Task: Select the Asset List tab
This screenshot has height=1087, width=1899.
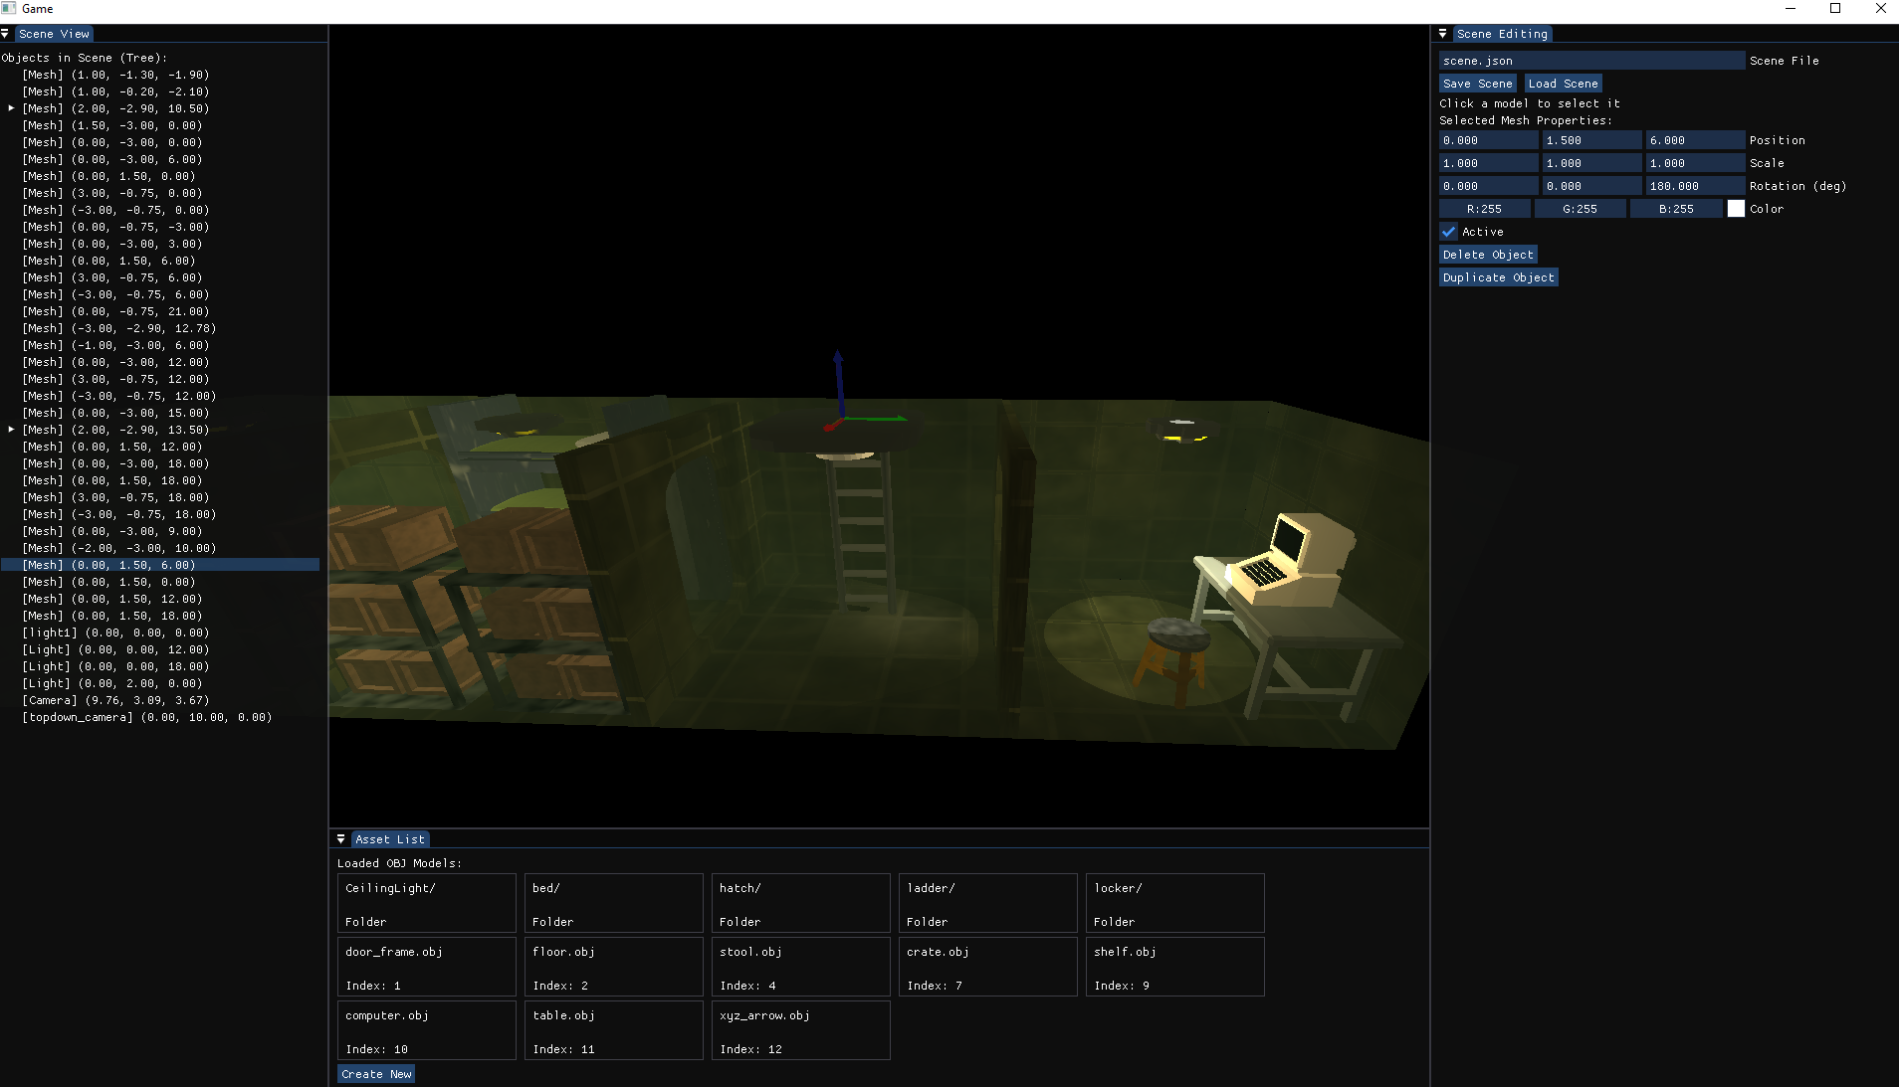Action: [389, 839]
